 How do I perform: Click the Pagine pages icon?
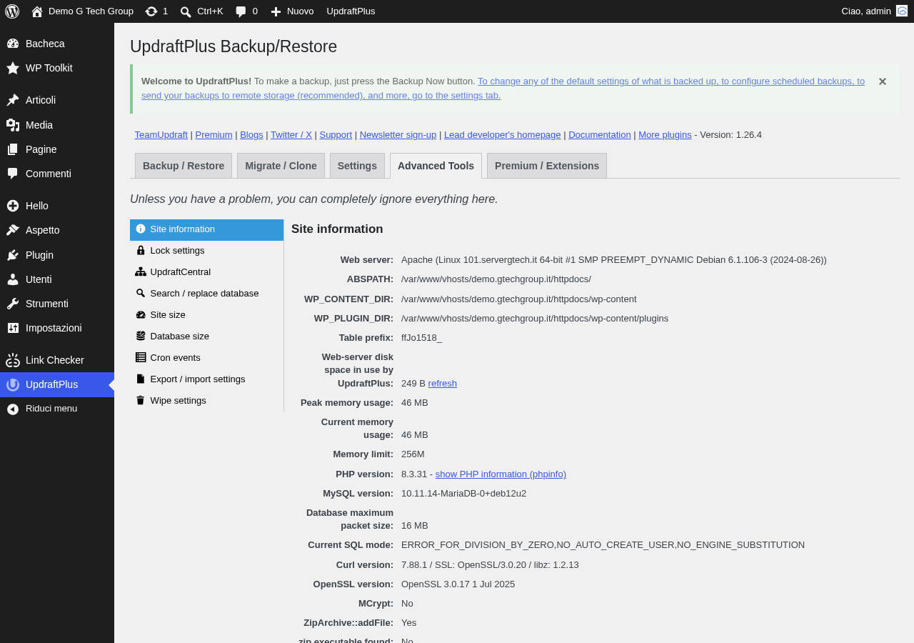[x=13, y=149]
